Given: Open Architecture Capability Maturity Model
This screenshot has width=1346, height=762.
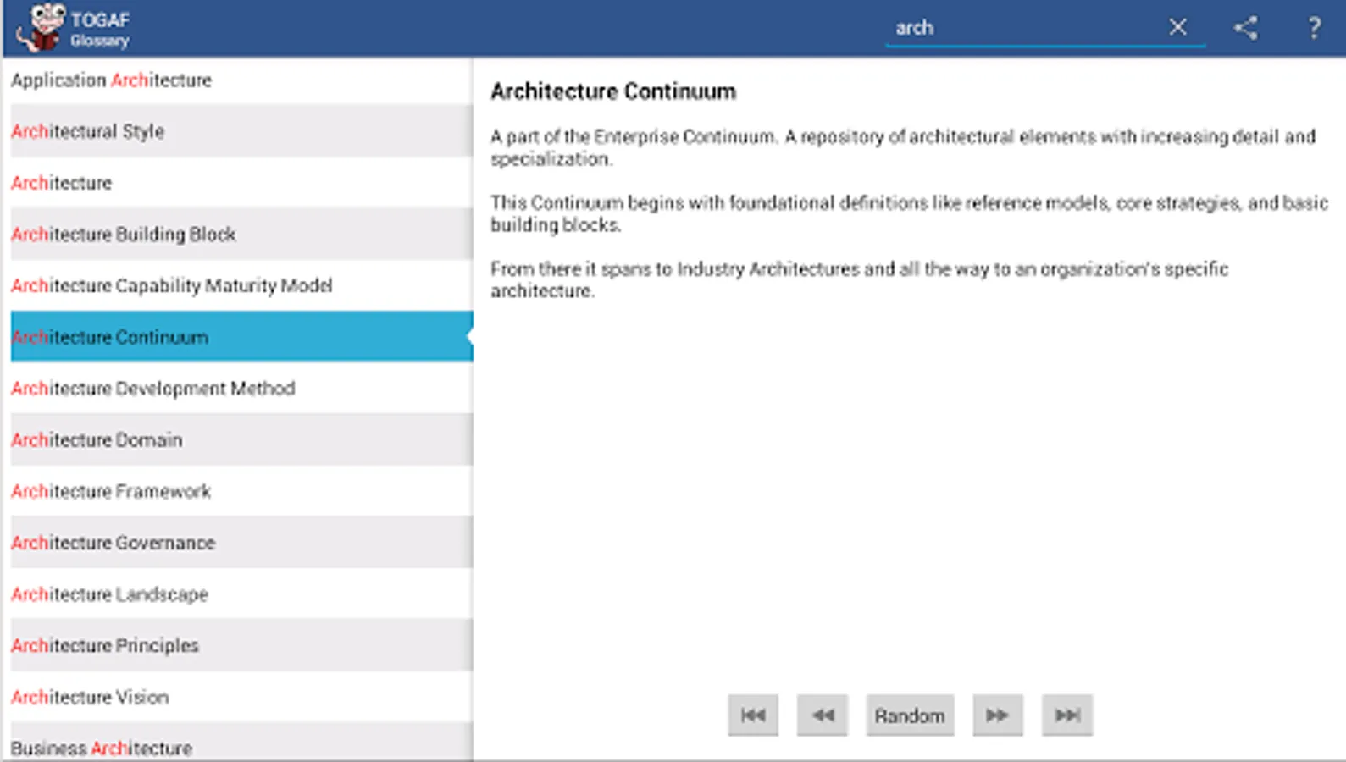Looking at the screenshot, I should tap(241, 285).
